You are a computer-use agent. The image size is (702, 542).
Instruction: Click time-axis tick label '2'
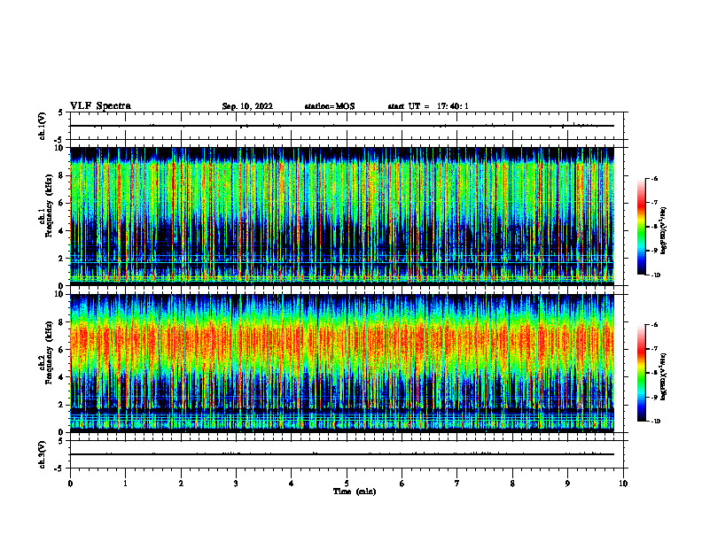(181, 484)
